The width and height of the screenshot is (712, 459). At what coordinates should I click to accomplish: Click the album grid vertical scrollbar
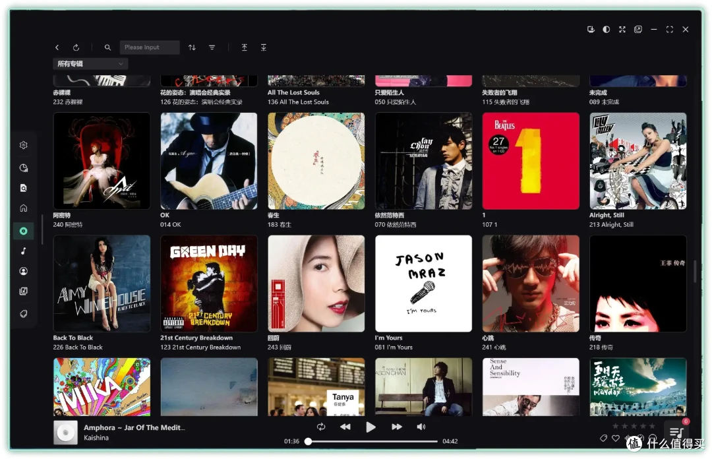(x=695, y=271)
